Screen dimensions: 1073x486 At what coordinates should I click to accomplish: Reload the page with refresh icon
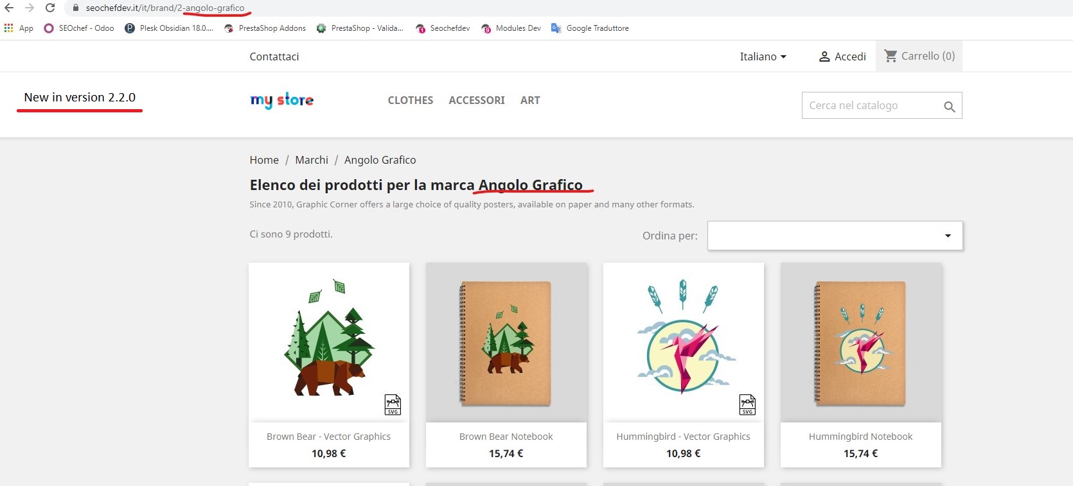coord(50,8)
